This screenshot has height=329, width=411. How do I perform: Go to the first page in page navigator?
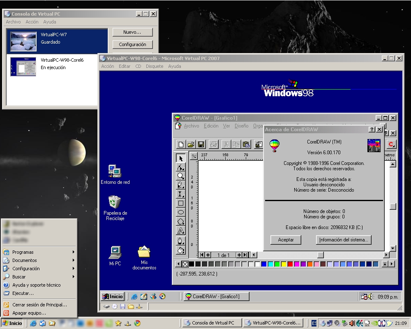pos(201,255)
